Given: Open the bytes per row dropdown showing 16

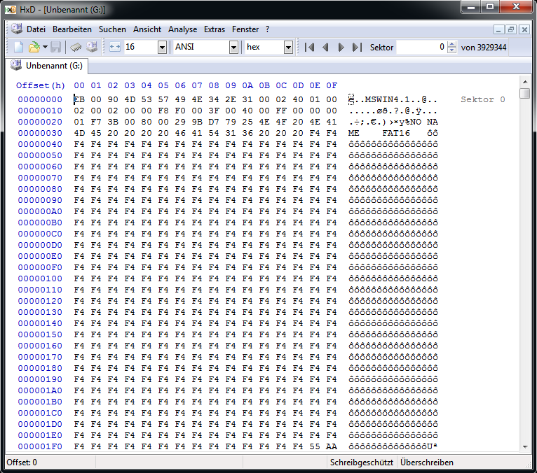Looking at the screenshot, I should tap(162, 47).
